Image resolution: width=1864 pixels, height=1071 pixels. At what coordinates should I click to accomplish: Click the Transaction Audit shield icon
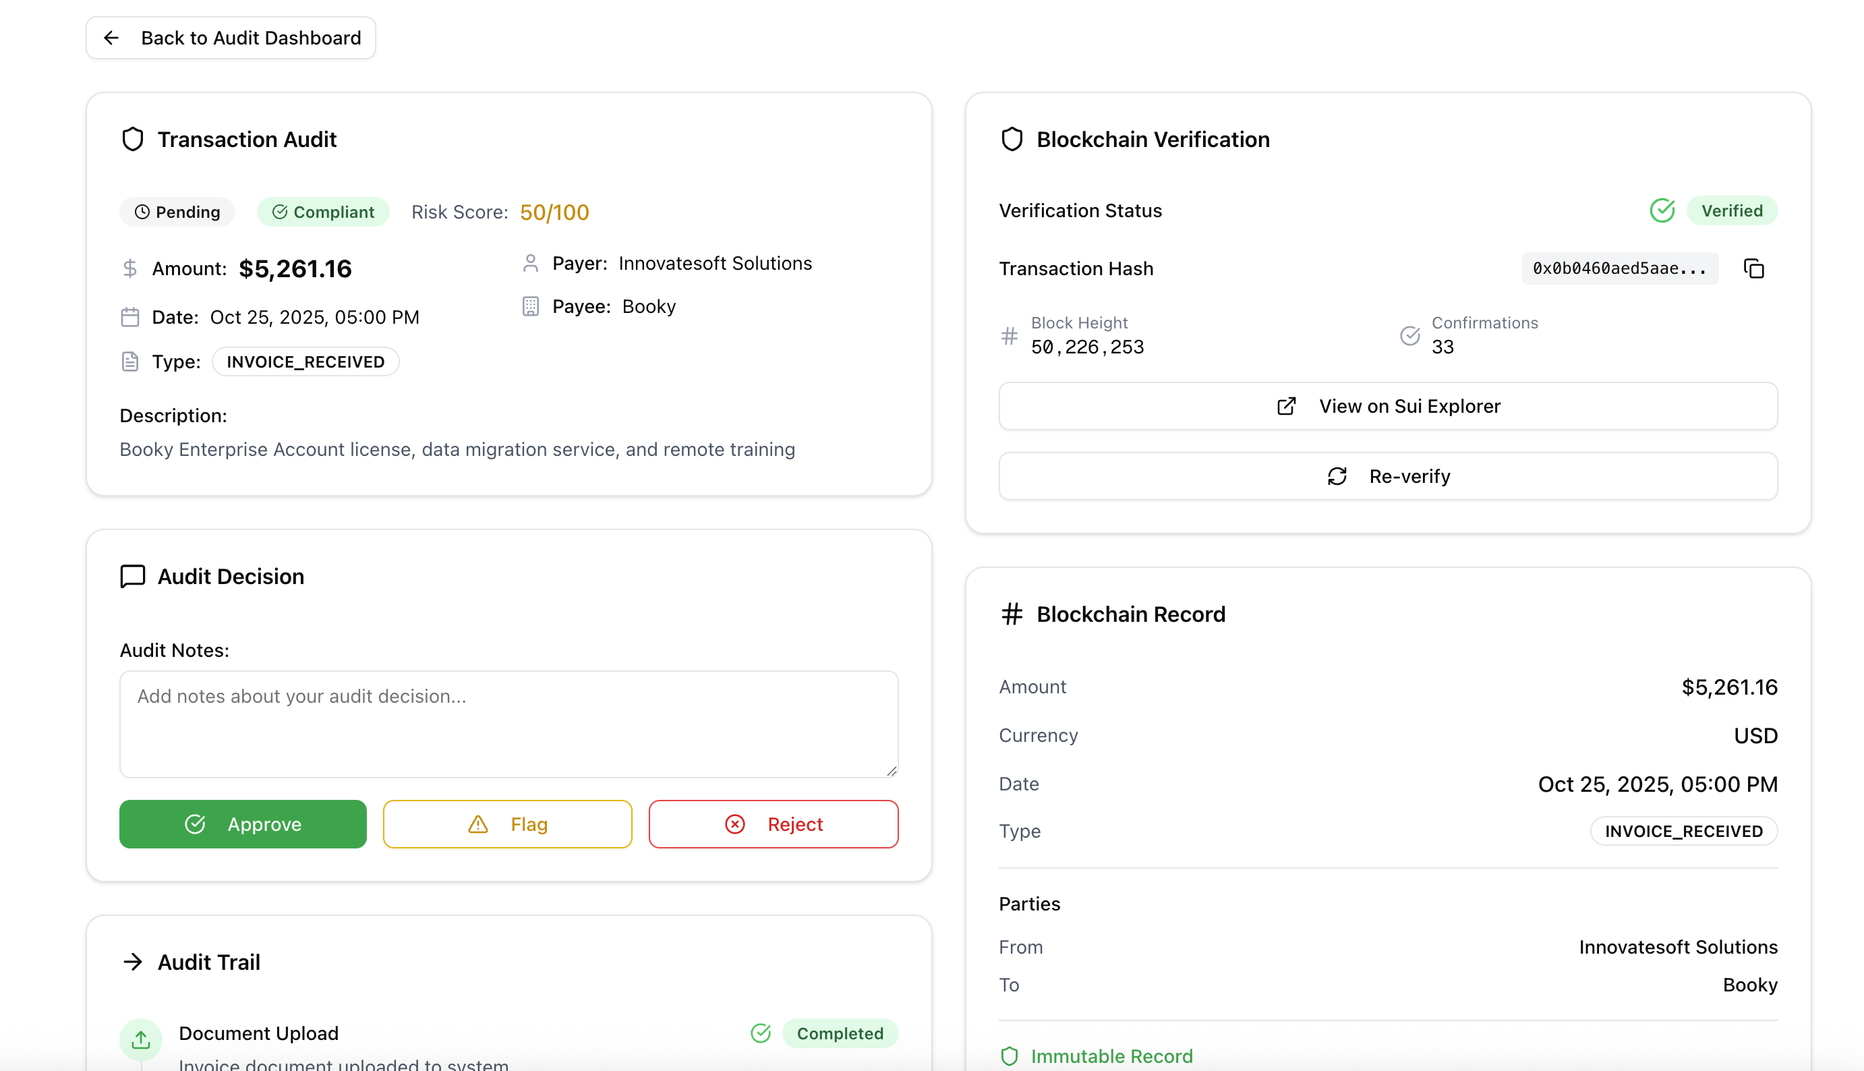pyautogui.click(x=132, y=139)
